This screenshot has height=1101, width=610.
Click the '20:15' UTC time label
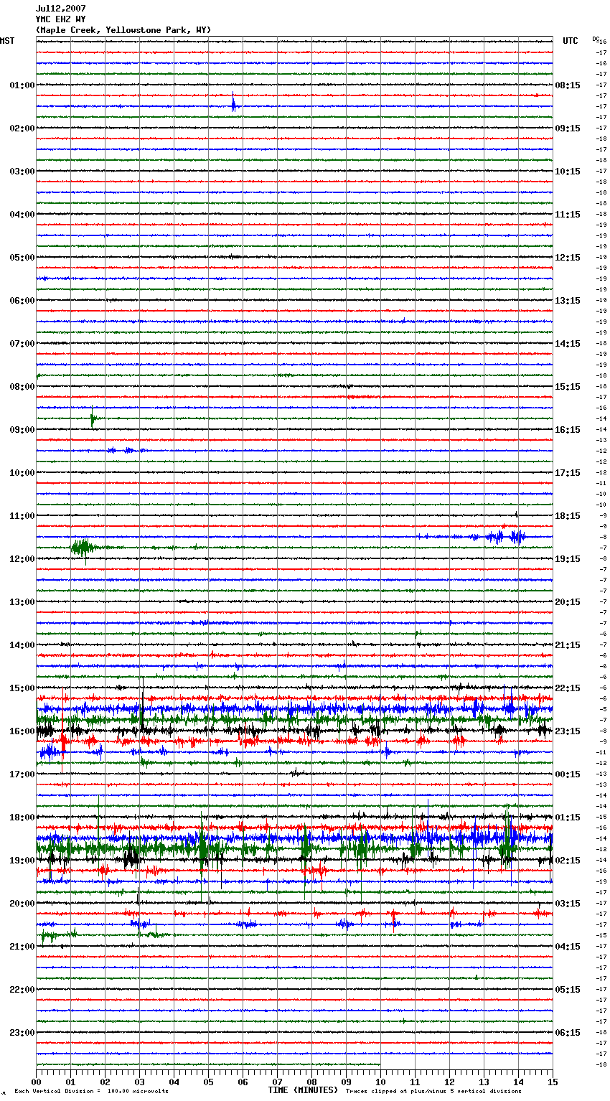(x=568, y=602)
